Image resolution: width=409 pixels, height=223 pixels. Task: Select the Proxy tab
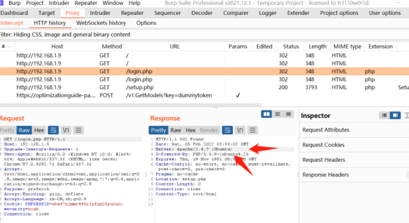(x=72, y=13)
